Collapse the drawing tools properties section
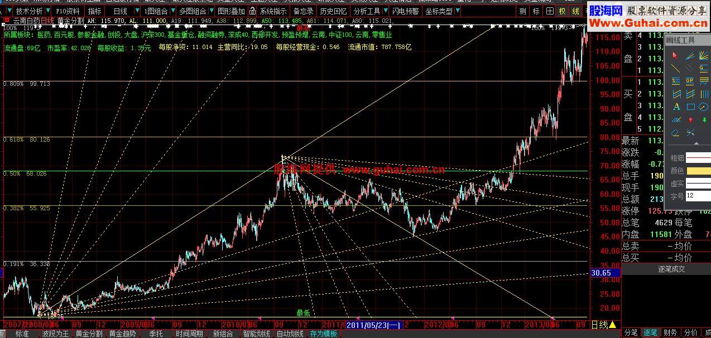This screenshot has height=338, width=711. (x=696, y=144)
